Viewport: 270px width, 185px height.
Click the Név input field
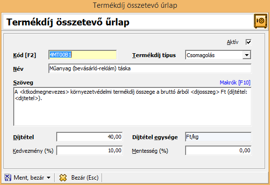150,68
